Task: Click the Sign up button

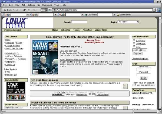Action: [x=137, y=53]
